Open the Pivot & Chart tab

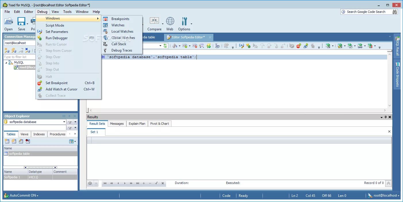tap(159, 124)
